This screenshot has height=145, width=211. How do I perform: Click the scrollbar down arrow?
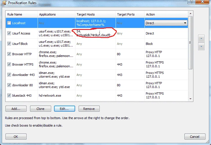(190, 99)
